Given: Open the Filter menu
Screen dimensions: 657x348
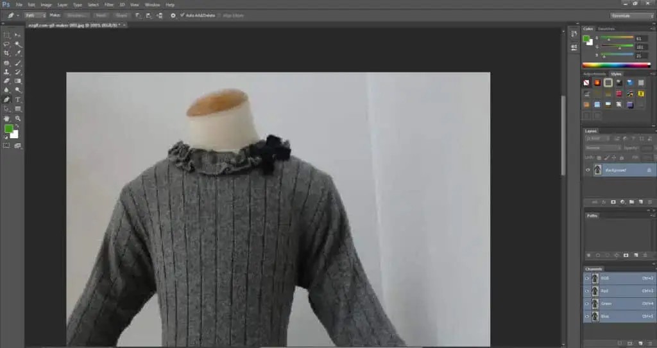Looking at the screenshot, I should pos(109,4).
